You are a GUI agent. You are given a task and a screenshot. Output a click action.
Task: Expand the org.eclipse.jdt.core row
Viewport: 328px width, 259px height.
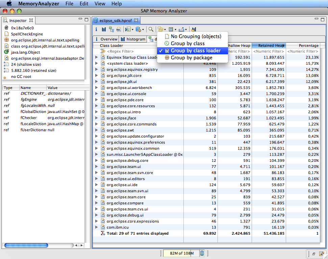point(96,76)
